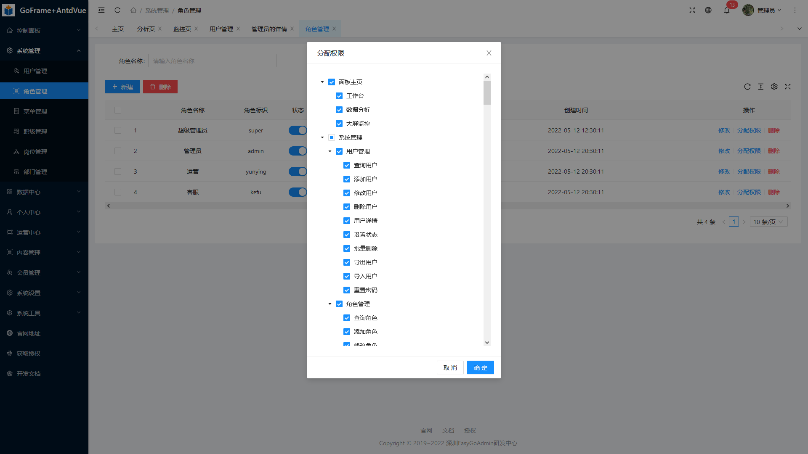The image size is (808, 454).
Task: Click the reload page icon in header
Action: click(117, 11)
